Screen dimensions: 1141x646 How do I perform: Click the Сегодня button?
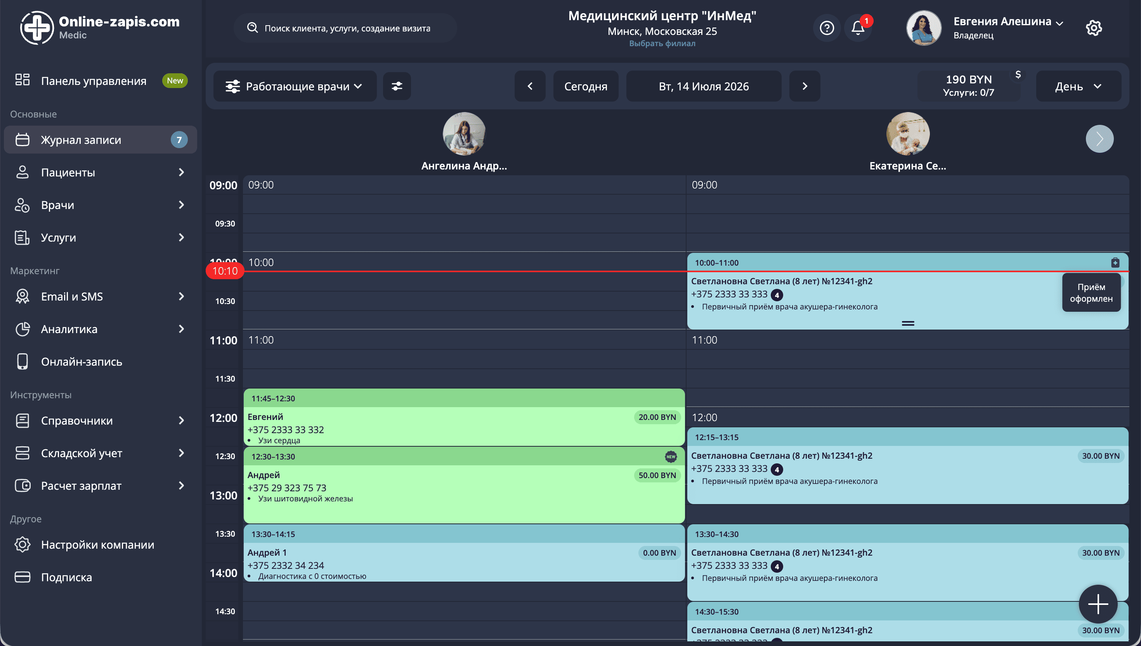(x=586, y=86)
